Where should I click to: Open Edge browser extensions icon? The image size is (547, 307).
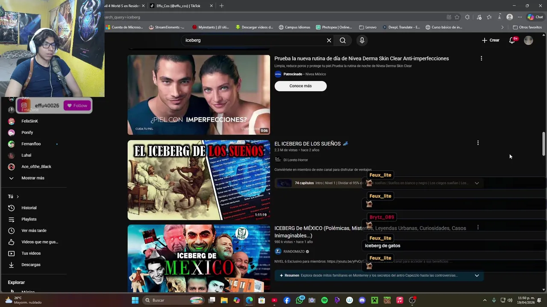point(467,17)
